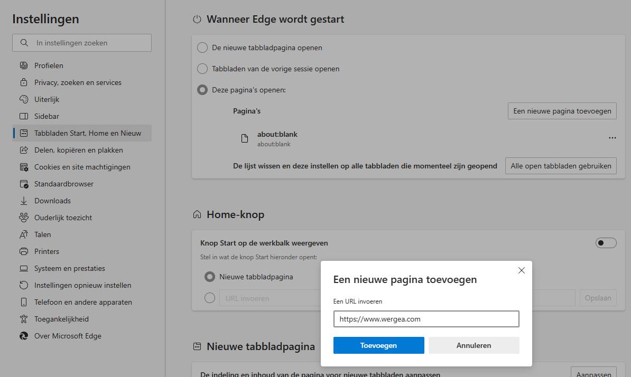Image resolution: width=631 pixels, height=377 pixels.
Task: Toggle 'Knop Start op de werkbalk weergeven' switch
Action: pyautogui.click(x=606, y=243)
